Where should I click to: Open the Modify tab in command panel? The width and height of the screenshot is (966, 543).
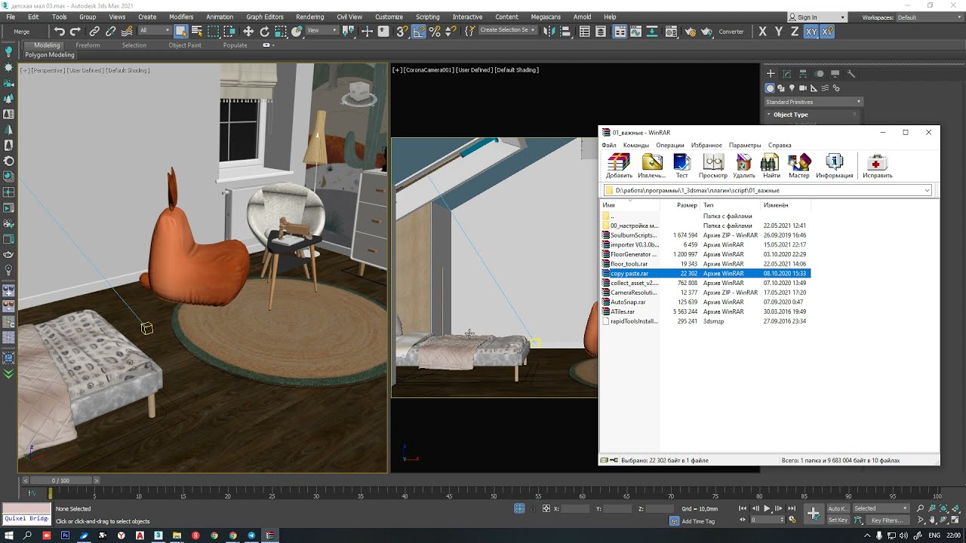tap(787, 73)
